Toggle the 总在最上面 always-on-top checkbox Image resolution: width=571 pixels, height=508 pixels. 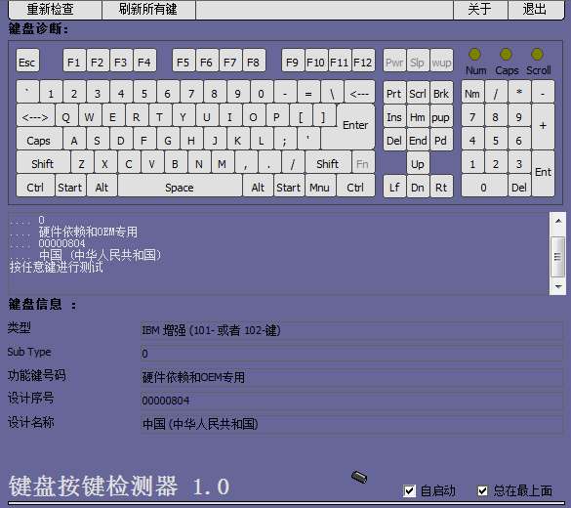click(x=482, y=490)
